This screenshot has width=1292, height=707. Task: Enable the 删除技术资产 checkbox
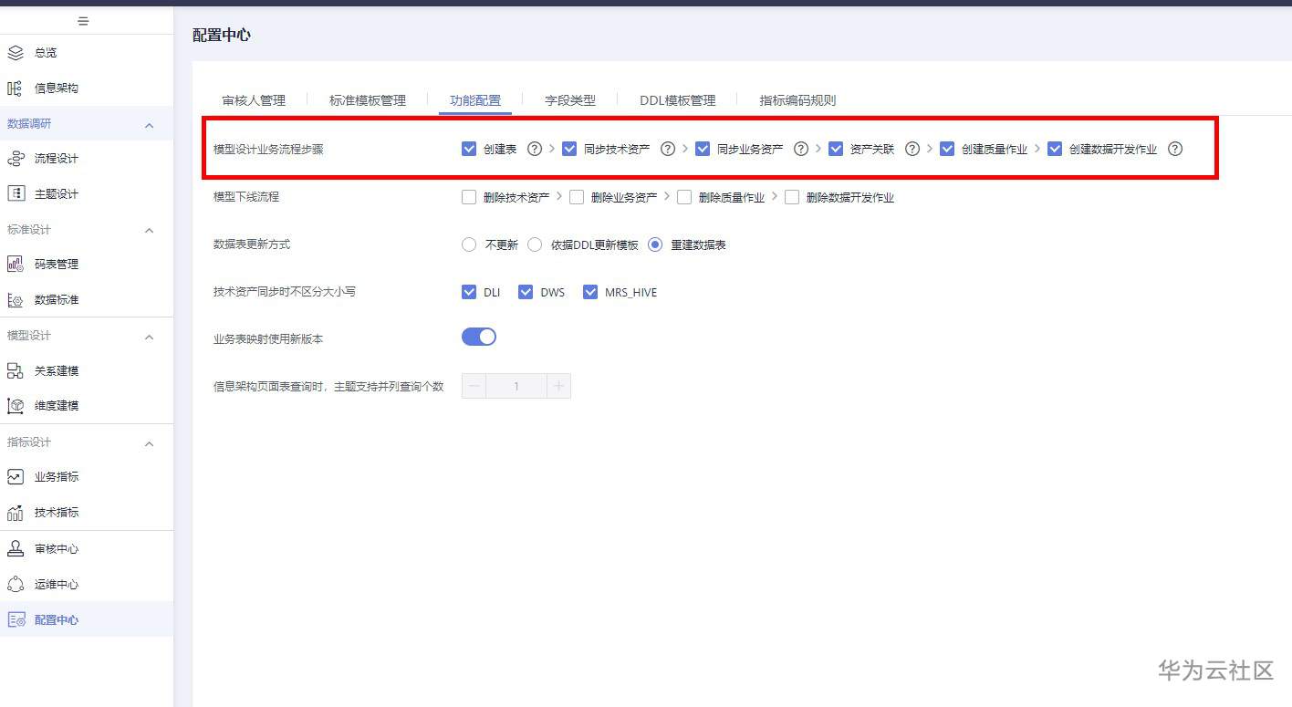(469, 197)
